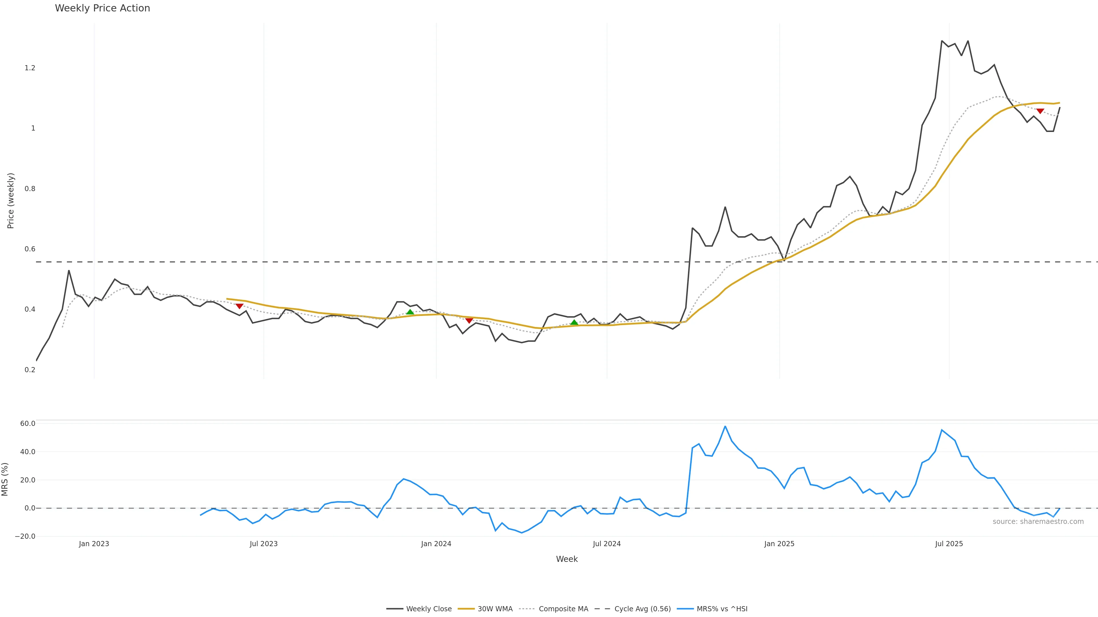Screen dimensions: 1098x617
Task: Click the Jan 2024 x-axis label
Action: click(x=435, y=544)
